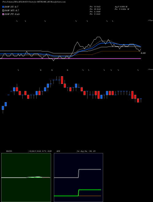Select the 'DOW ST: 0.7' legend label
The width and height of the screenshot is (153, 202).
[x=11, y=7]
